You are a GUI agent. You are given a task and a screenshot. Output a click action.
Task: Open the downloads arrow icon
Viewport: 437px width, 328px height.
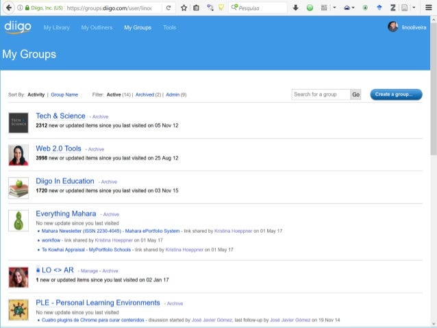[x=296, y=8]
